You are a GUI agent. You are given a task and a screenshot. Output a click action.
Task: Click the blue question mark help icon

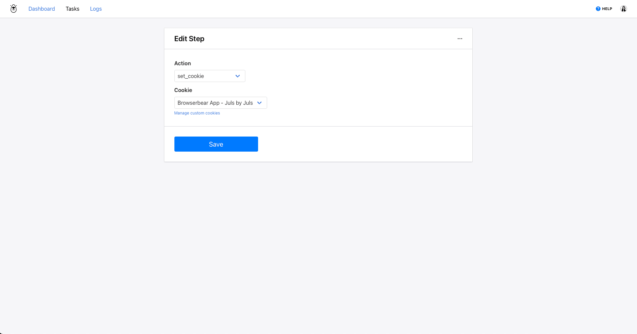598,9
